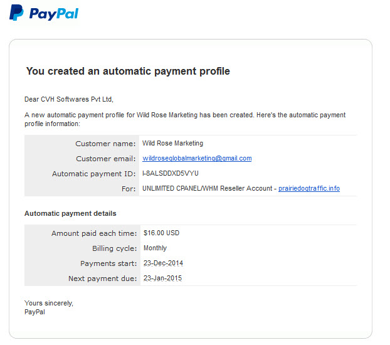Click UNLIMITED CPANEL/WHM Reseller Account text

207,188
